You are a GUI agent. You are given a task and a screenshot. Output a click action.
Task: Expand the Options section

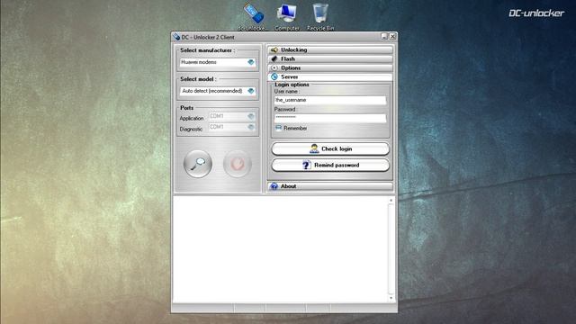pyautogui.click(x=330, y=68)
